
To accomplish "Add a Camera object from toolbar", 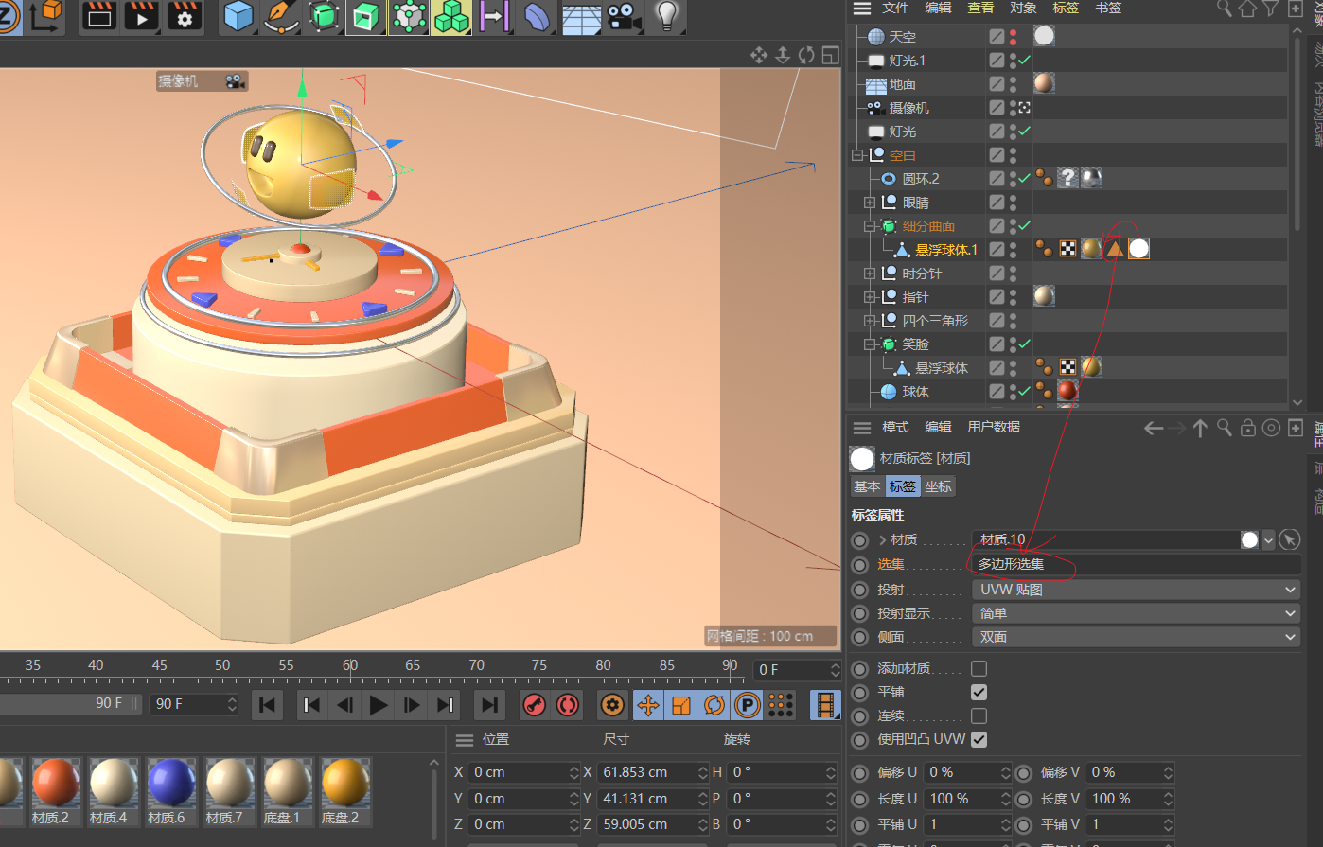I will (624, 16).
